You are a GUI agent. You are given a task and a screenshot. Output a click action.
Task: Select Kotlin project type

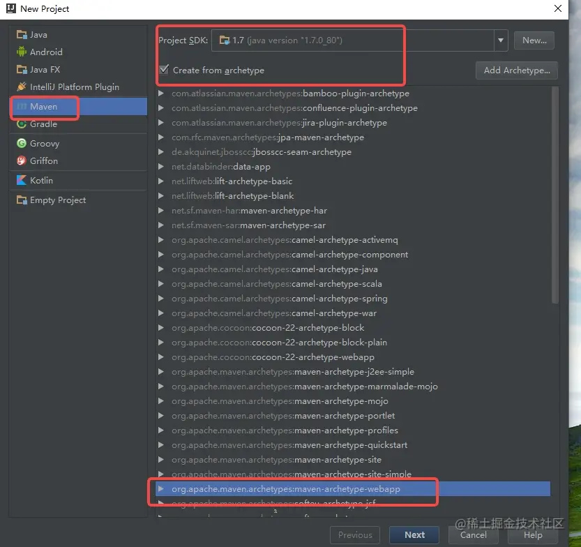[x=79, y=181]
